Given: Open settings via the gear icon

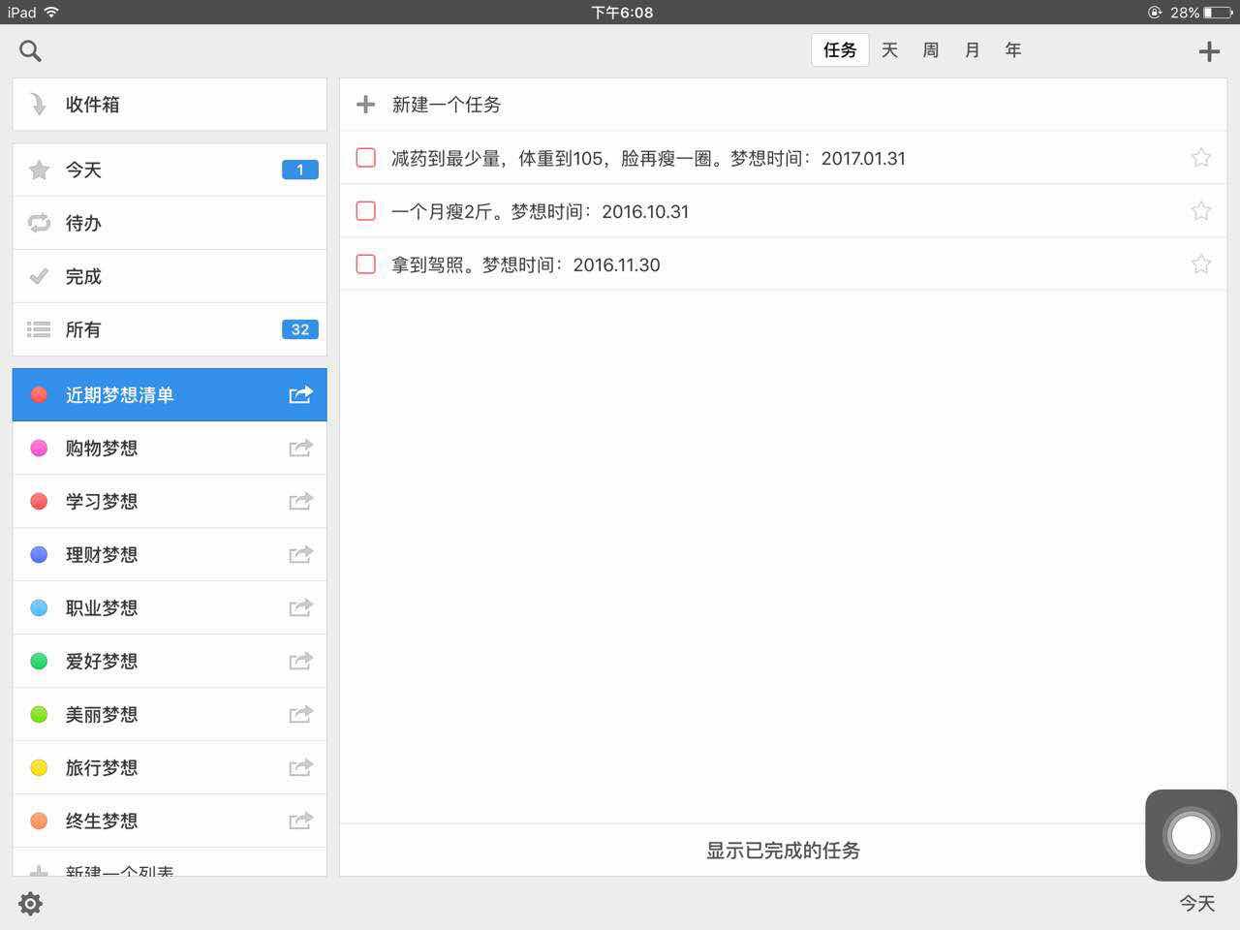Looking at the screenshot, I should [30, 904].
